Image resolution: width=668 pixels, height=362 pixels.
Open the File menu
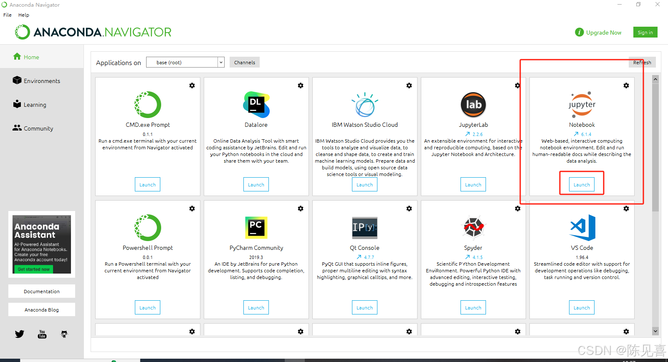pyautogui.click(x=8, y=15)
